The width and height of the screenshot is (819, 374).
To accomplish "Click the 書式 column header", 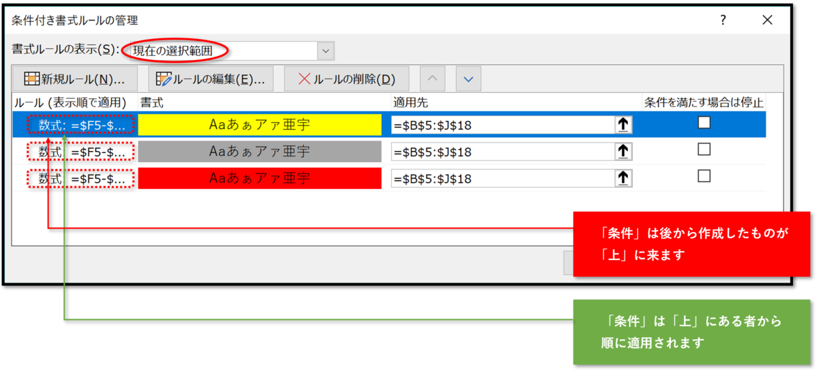I will coord(152,102).
